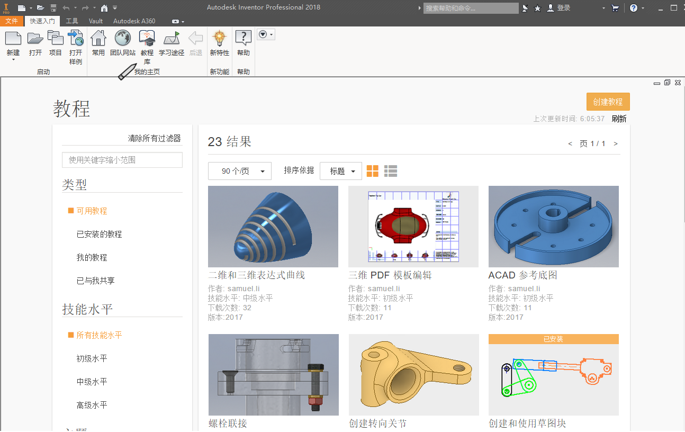Open the 螺栓联接 bolt assembly thumbnail
This screenshot has width=685, height=432.
(x=274, y=375)
